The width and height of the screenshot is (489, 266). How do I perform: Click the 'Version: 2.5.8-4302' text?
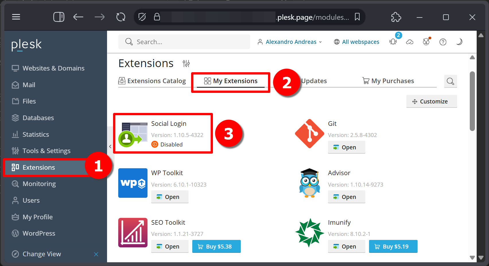[x=352, y=135]
